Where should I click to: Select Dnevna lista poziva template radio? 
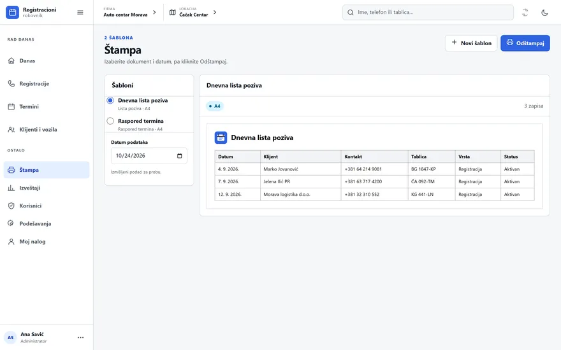pyautogui.click(x=110, y=101)
